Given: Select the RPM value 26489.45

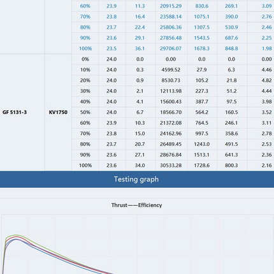Looking at the screenshot, I should (x=171, y=144).
